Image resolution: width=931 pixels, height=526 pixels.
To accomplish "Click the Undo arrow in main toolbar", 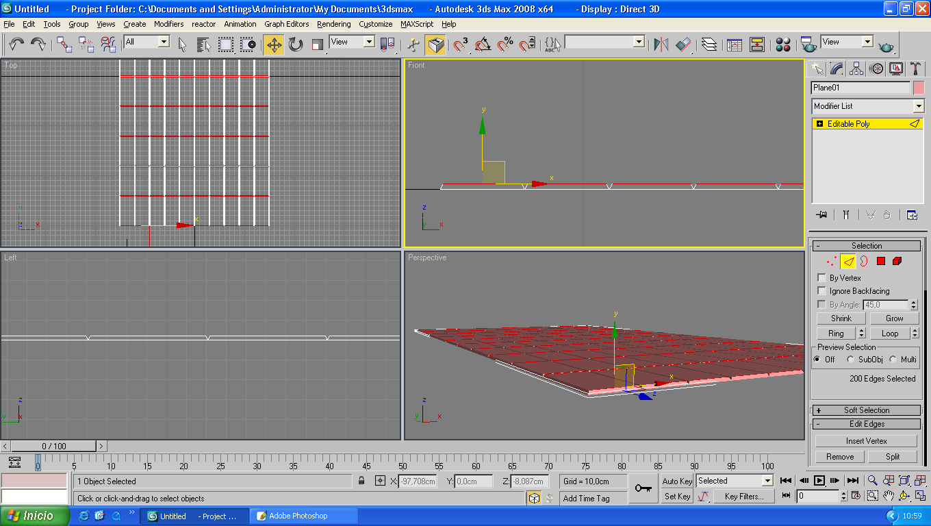I will tap(16, 45).
